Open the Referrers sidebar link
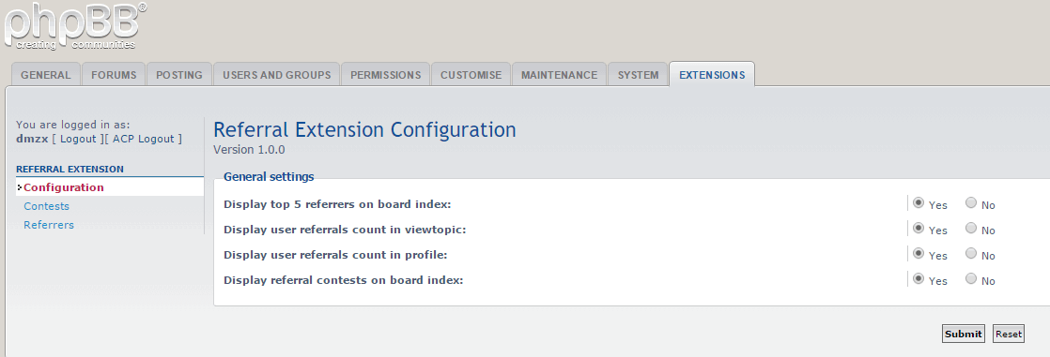The height and width of the screenshot is (357, 1050). (x=49, y=225)
